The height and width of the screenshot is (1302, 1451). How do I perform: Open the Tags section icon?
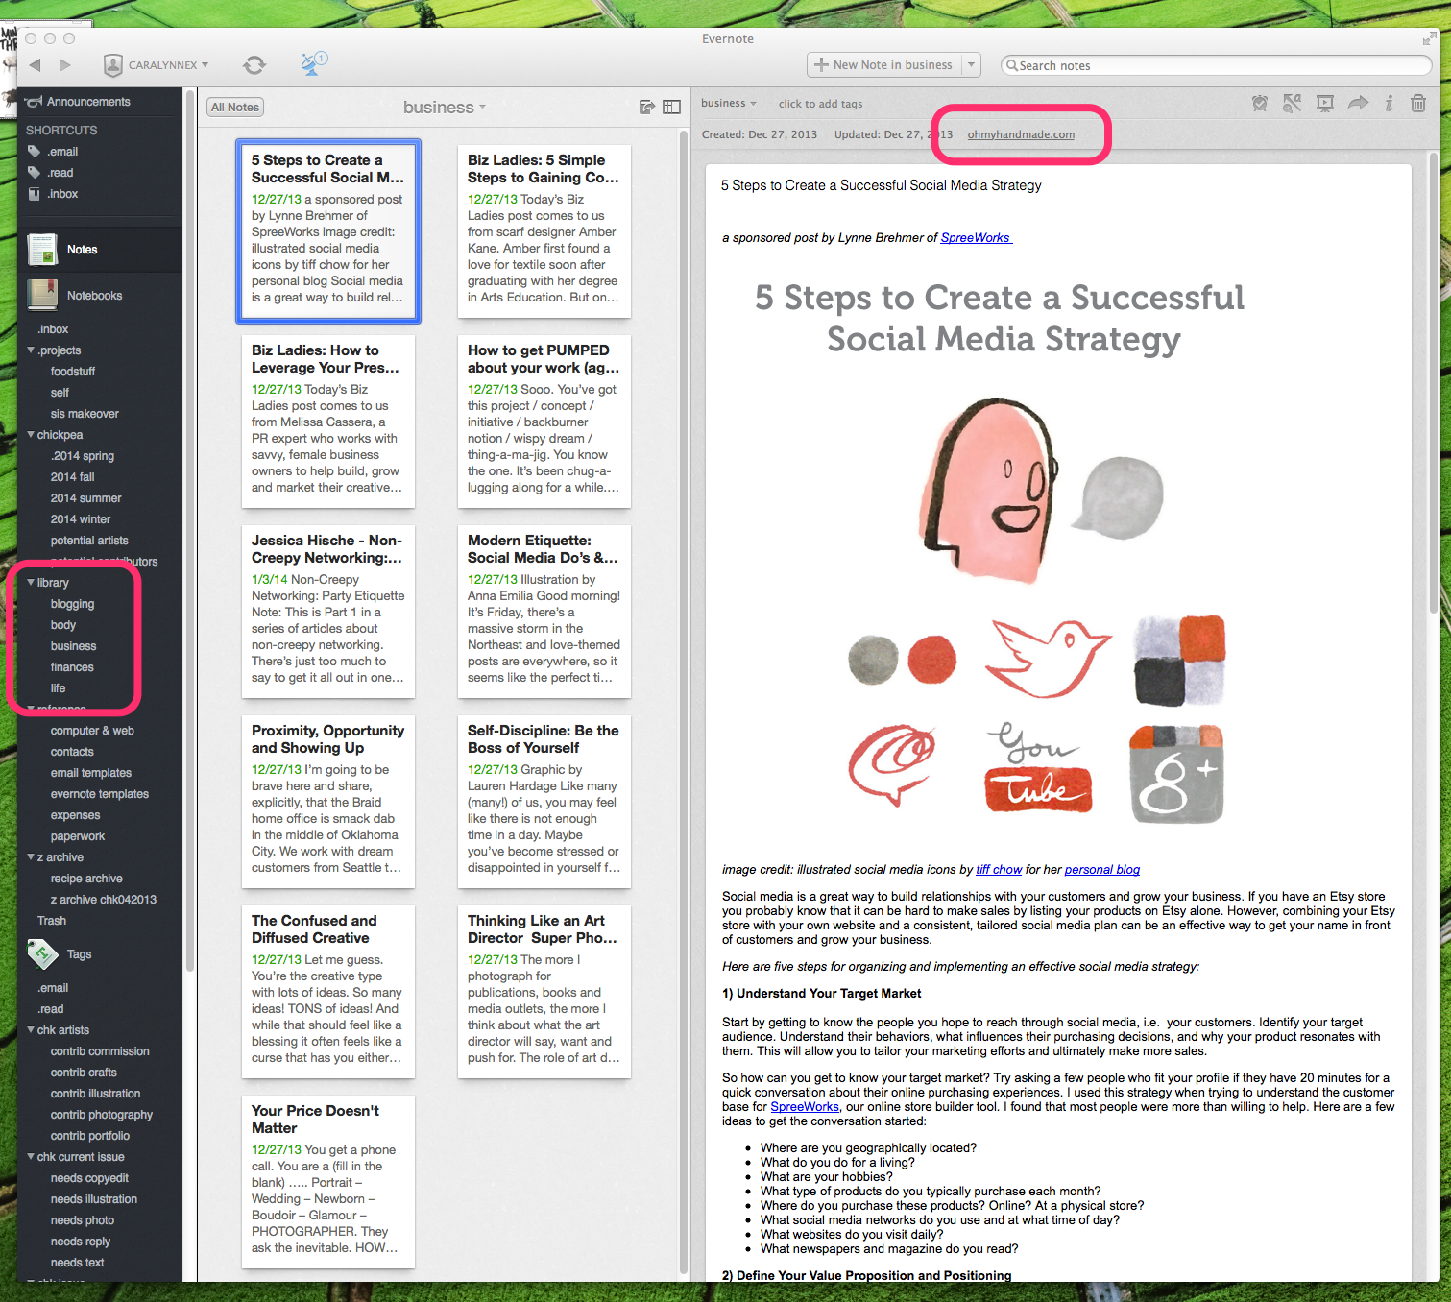(42, 954)
